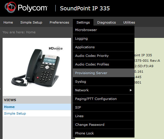Select Applications menu entry
The height and width of the screenshot is (139, 164).
pos(104,47)
